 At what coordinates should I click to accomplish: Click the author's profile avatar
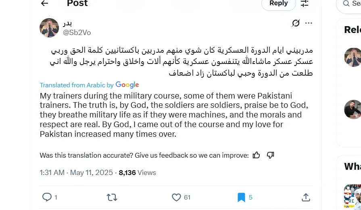(49, 28)
